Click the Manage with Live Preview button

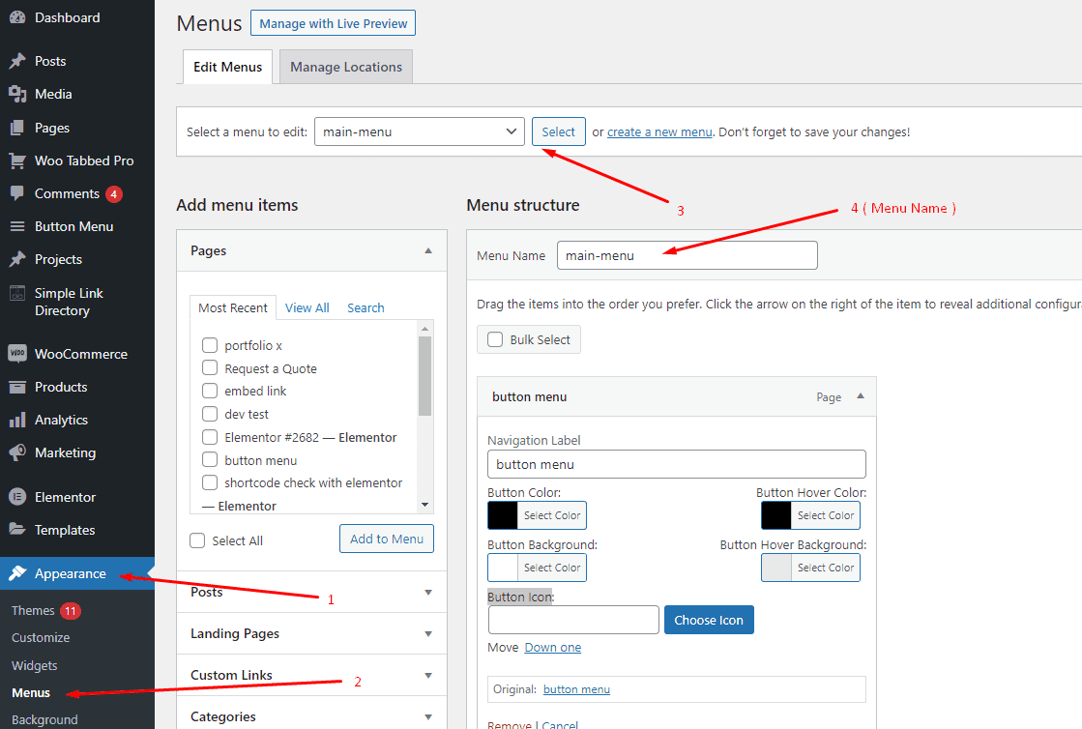tap(334, 23)
